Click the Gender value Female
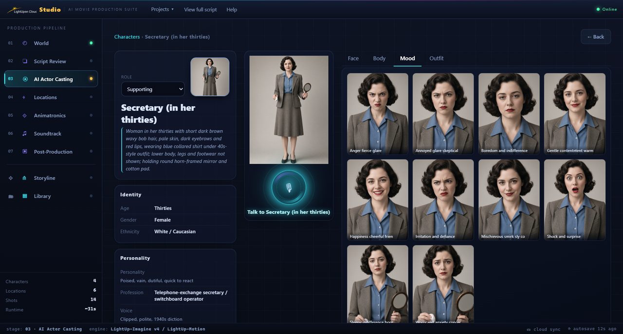 pos(163,220)
